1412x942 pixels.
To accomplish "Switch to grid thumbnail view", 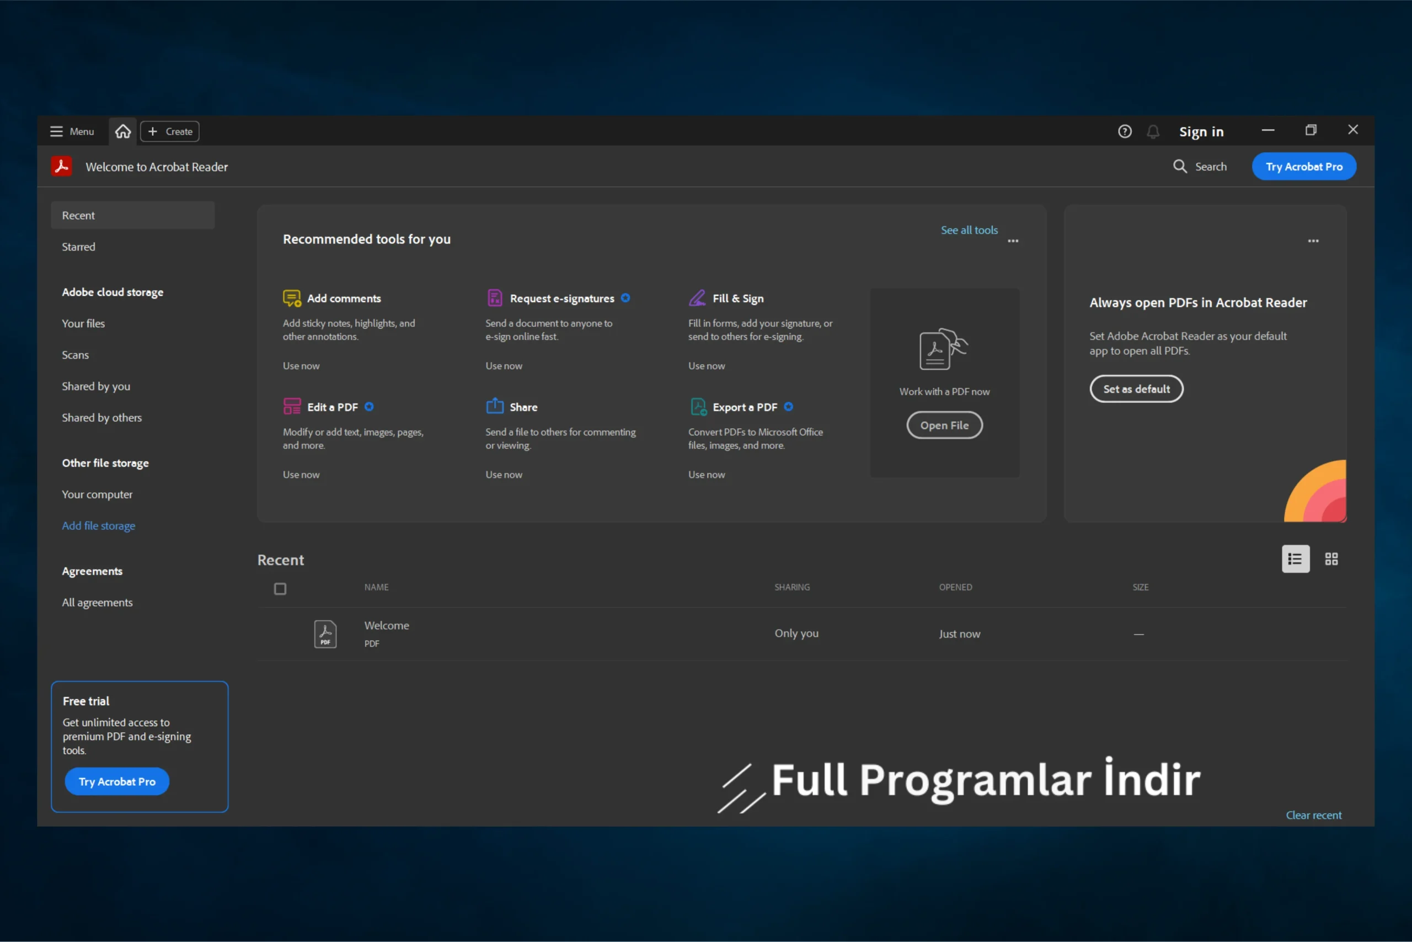I will 1331,560.
